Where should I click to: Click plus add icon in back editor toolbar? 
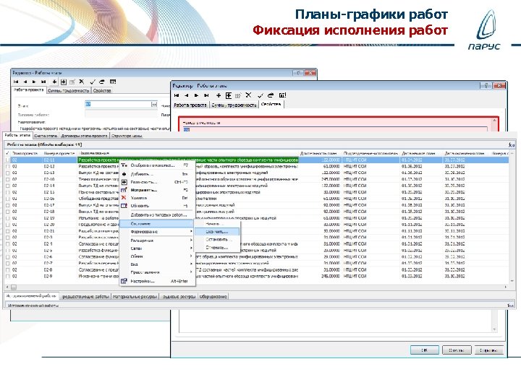point(54,82)
